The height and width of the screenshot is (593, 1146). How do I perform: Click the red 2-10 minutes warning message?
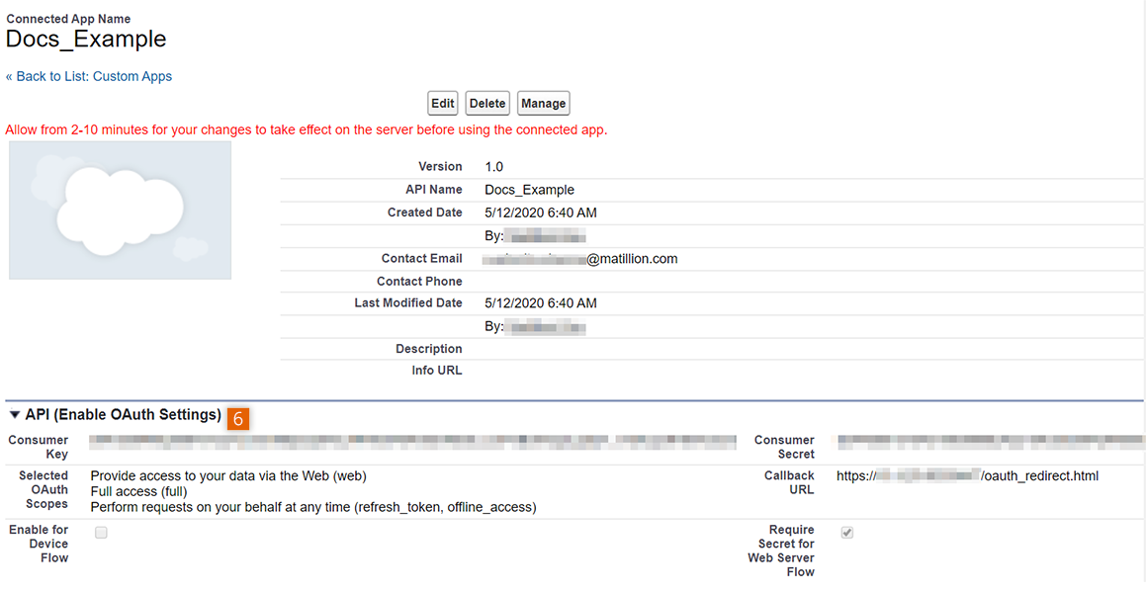pos(307,130)
